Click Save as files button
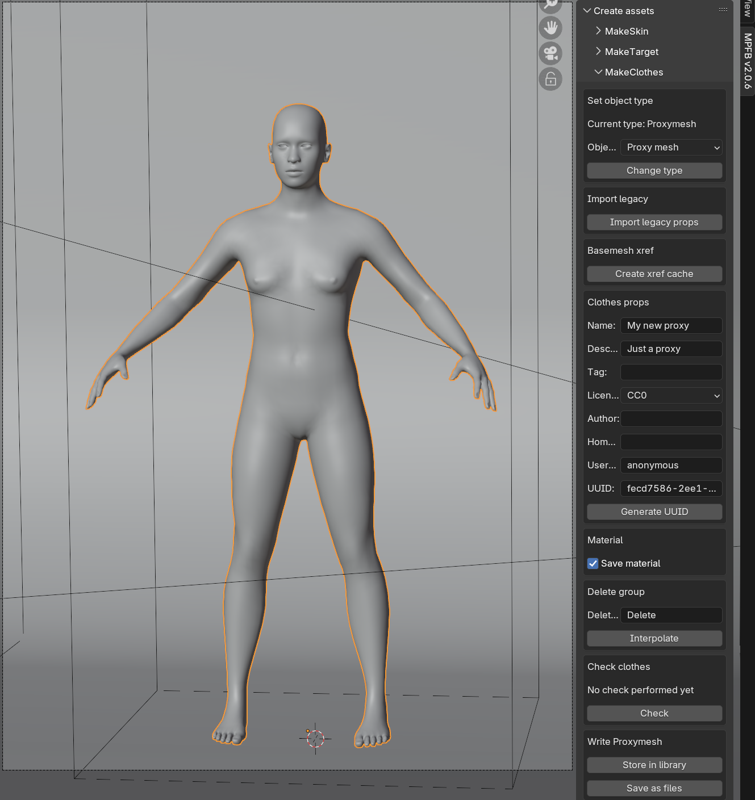The height and width of the screenshot is (800, 755). (654, 788)
